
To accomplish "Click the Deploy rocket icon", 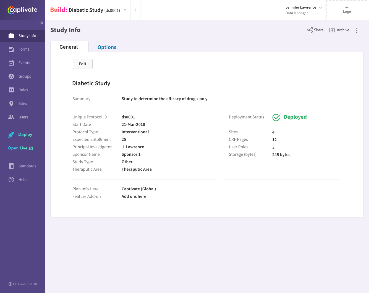I will 11,135.
